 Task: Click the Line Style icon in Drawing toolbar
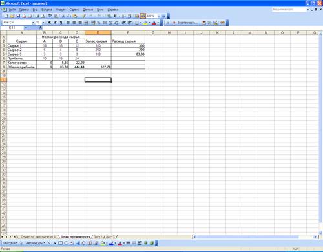tap(128, 243)
